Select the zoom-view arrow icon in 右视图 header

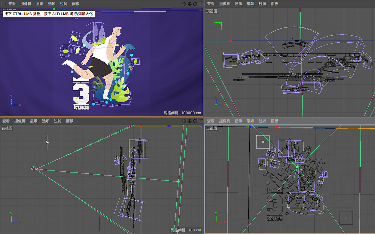coord(190,121)
